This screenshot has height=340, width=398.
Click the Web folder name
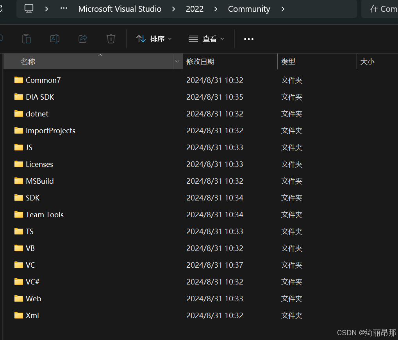click(34, 299)
